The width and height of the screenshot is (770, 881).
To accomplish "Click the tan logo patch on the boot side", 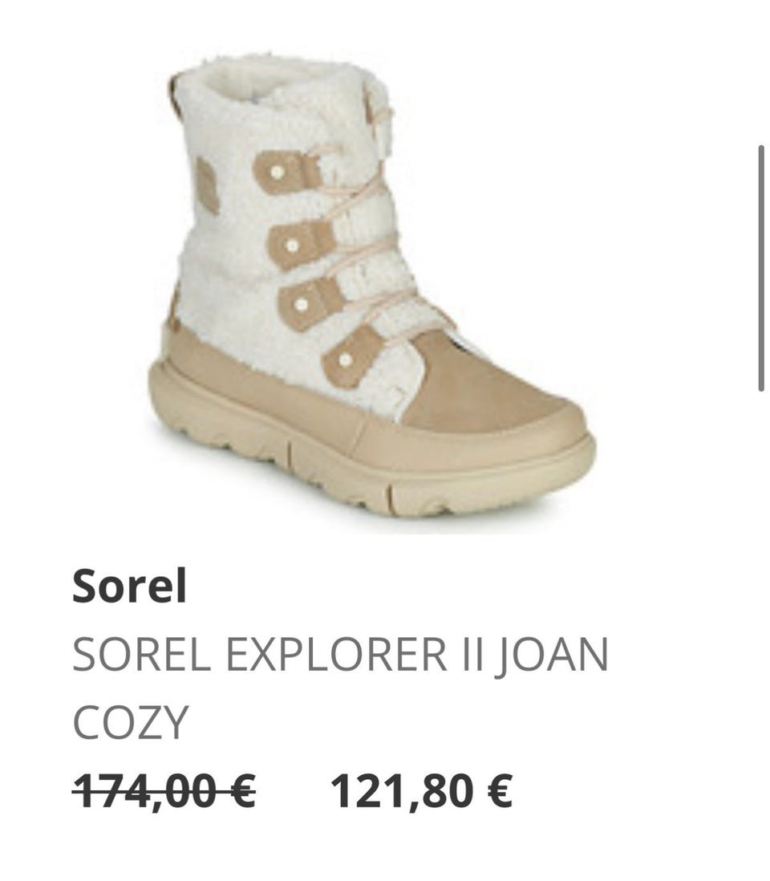I will click(207, 185).
